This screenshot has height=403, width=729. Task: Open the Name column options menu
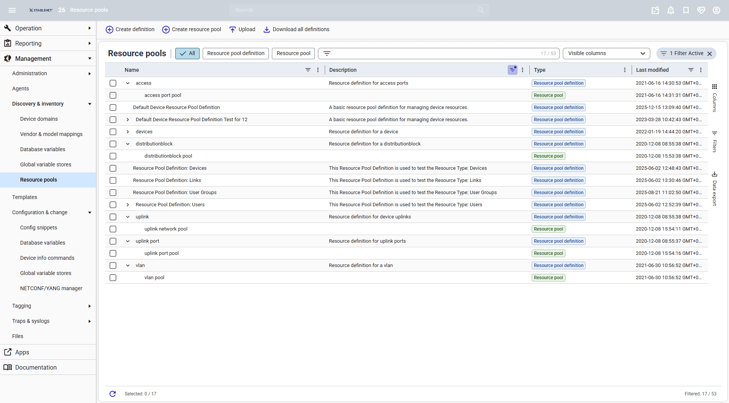click(318, 70)
